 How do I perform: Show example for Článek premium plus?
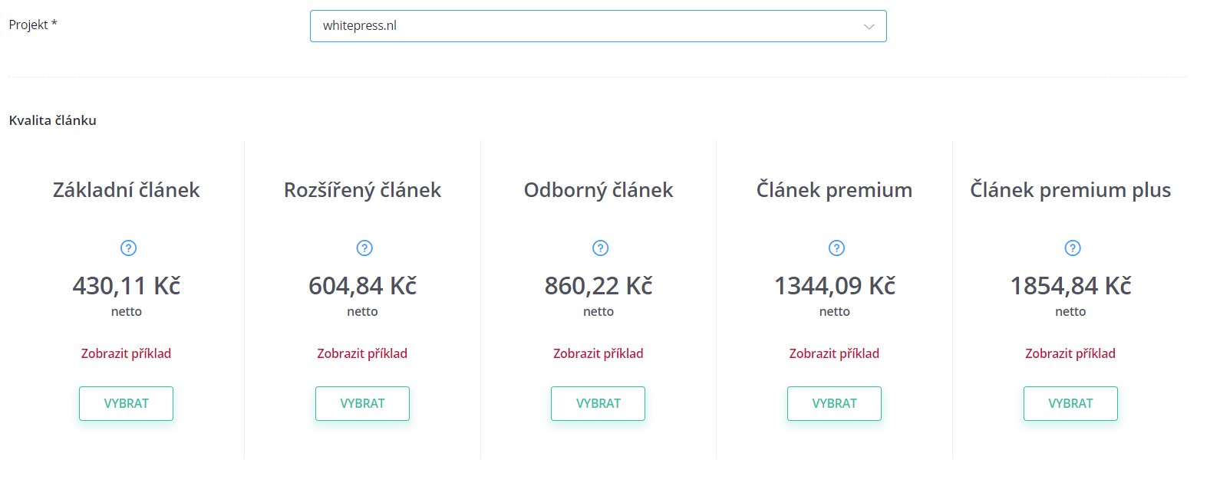[x=1070, y=353]
